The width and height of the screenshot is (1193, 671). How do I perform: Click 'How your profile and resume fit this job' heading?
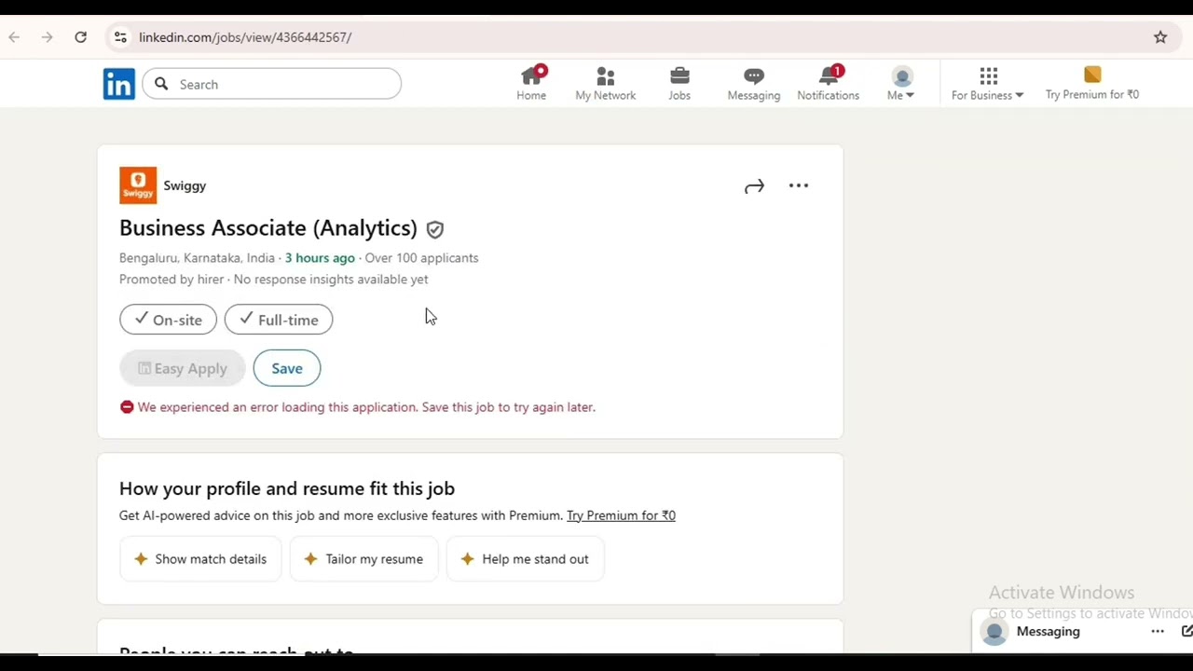coord(287,488)
